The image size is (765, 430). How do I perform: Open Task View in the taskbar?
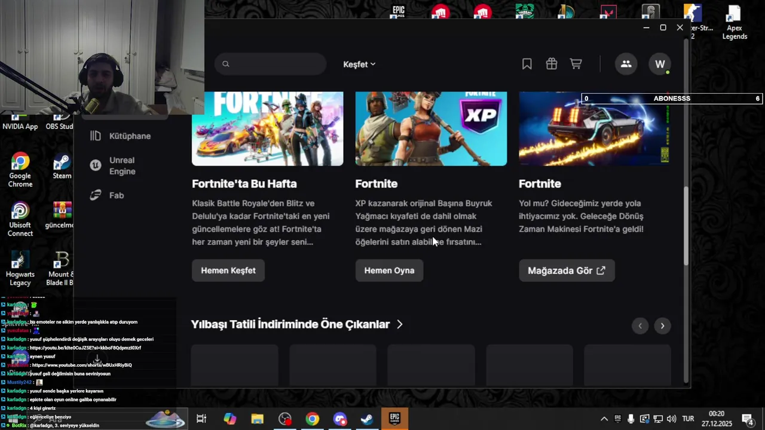click(201, 419)
